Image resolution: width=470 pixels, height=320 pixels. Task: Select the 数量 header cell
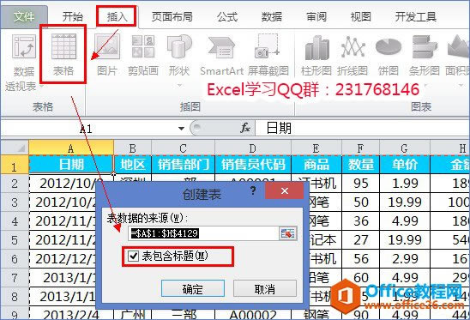tap(360, 165)
